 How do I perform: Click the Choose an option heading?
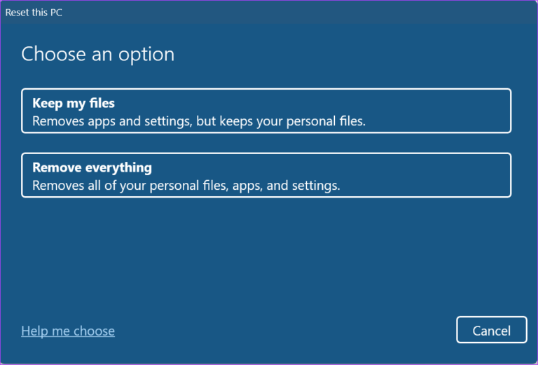(98, 55)
